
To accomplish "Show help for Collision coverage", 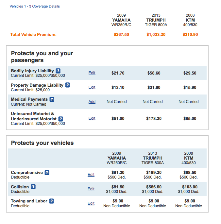I will pos(33,187).
